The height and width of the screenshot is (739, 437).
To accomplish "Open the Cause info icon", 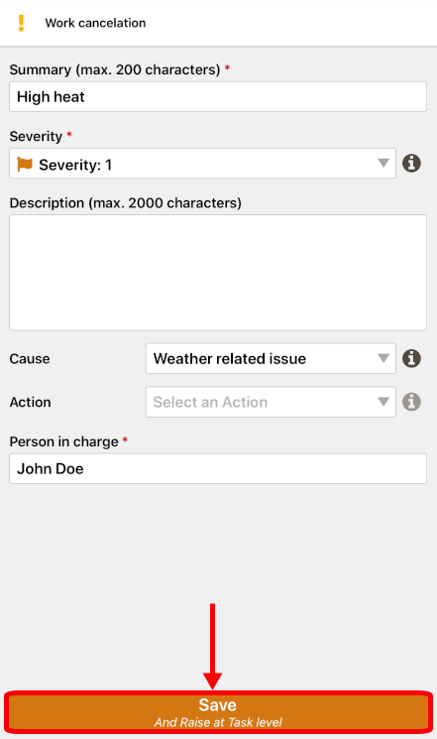I will [411, 358].
